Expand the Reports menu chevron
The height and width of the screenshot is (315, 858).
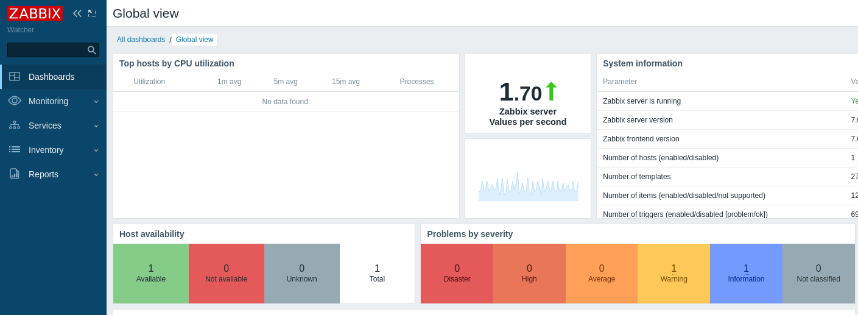[96, 174]
